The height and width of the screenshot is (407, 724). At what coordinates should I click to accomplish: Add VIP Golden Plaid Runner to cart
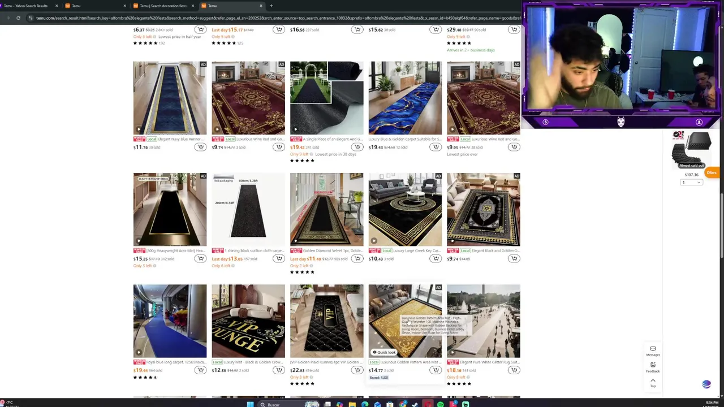(x=357, y=370)
